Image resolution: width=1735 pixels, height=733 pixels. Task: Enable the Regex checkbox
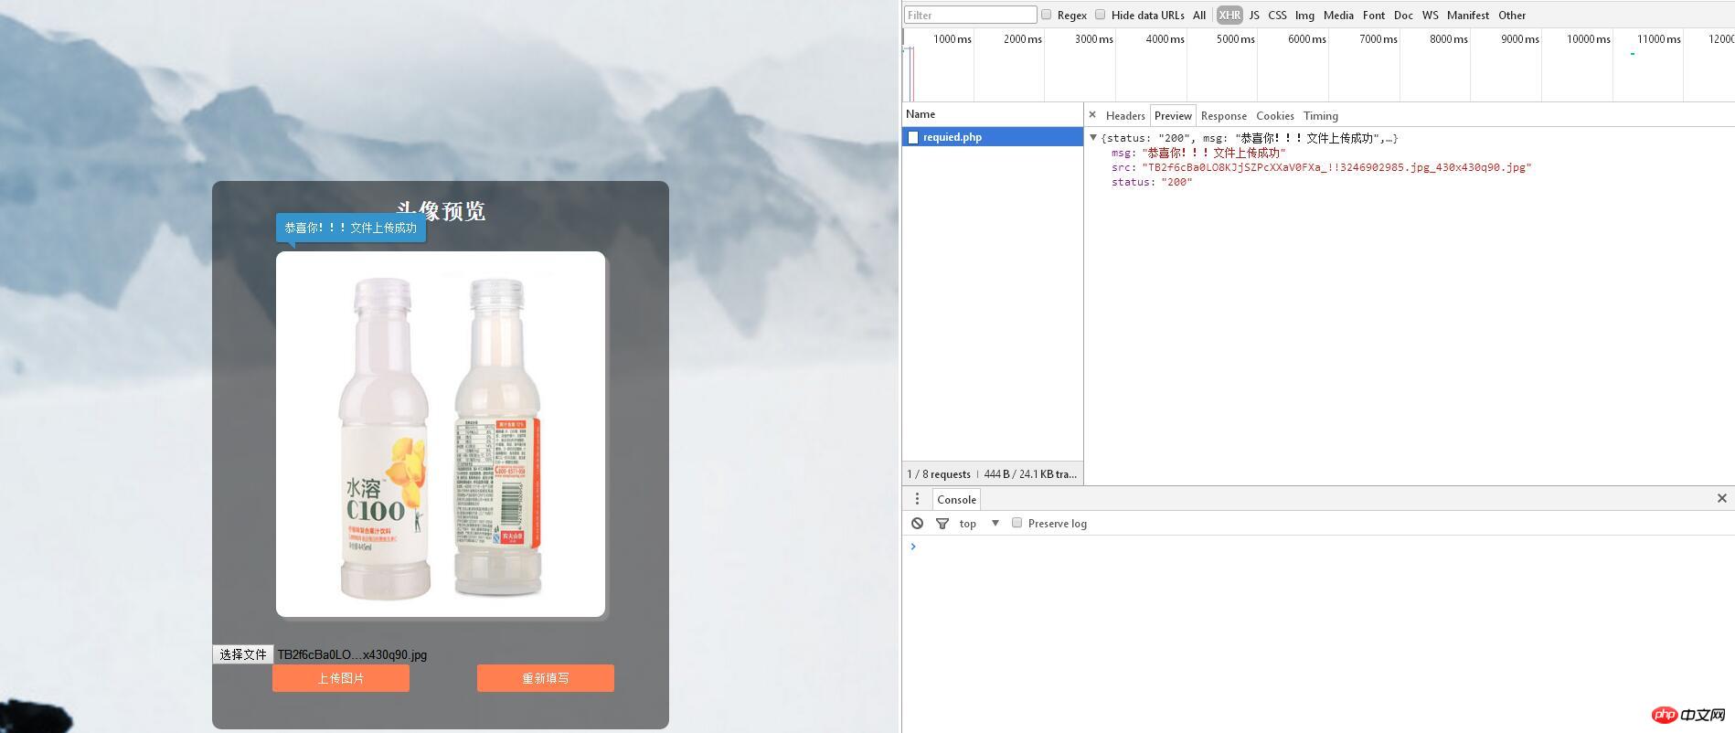1047,15
